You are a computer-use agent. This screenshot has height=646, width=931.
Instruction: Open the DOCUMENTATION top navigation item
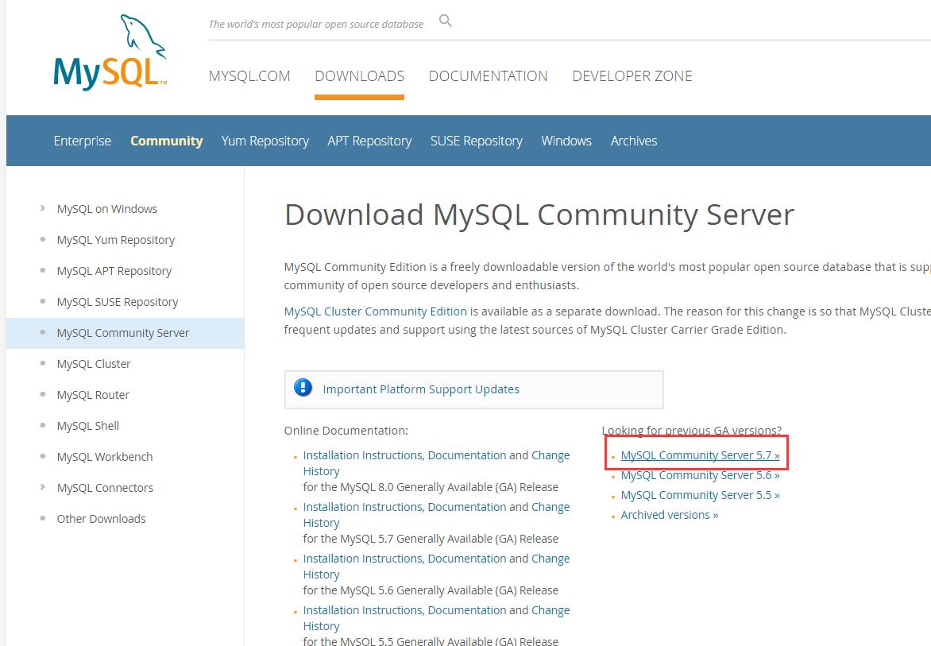click(488, 76)
